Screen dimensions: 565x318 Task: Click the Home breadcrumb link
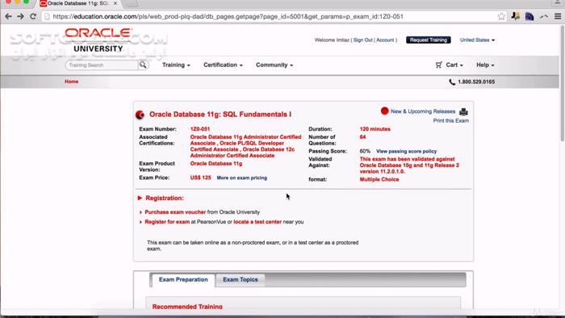pyautogui.click(x=71, y=82)
